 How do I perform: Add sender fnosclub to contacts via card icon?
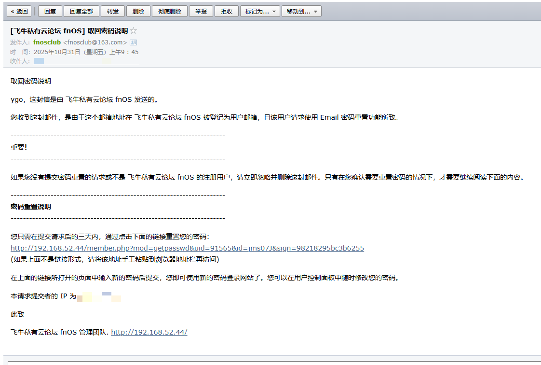133,42
